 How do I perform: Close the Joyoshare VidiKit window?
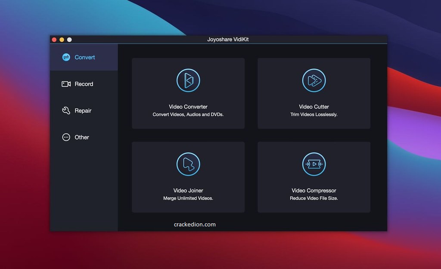click(54, 40)
